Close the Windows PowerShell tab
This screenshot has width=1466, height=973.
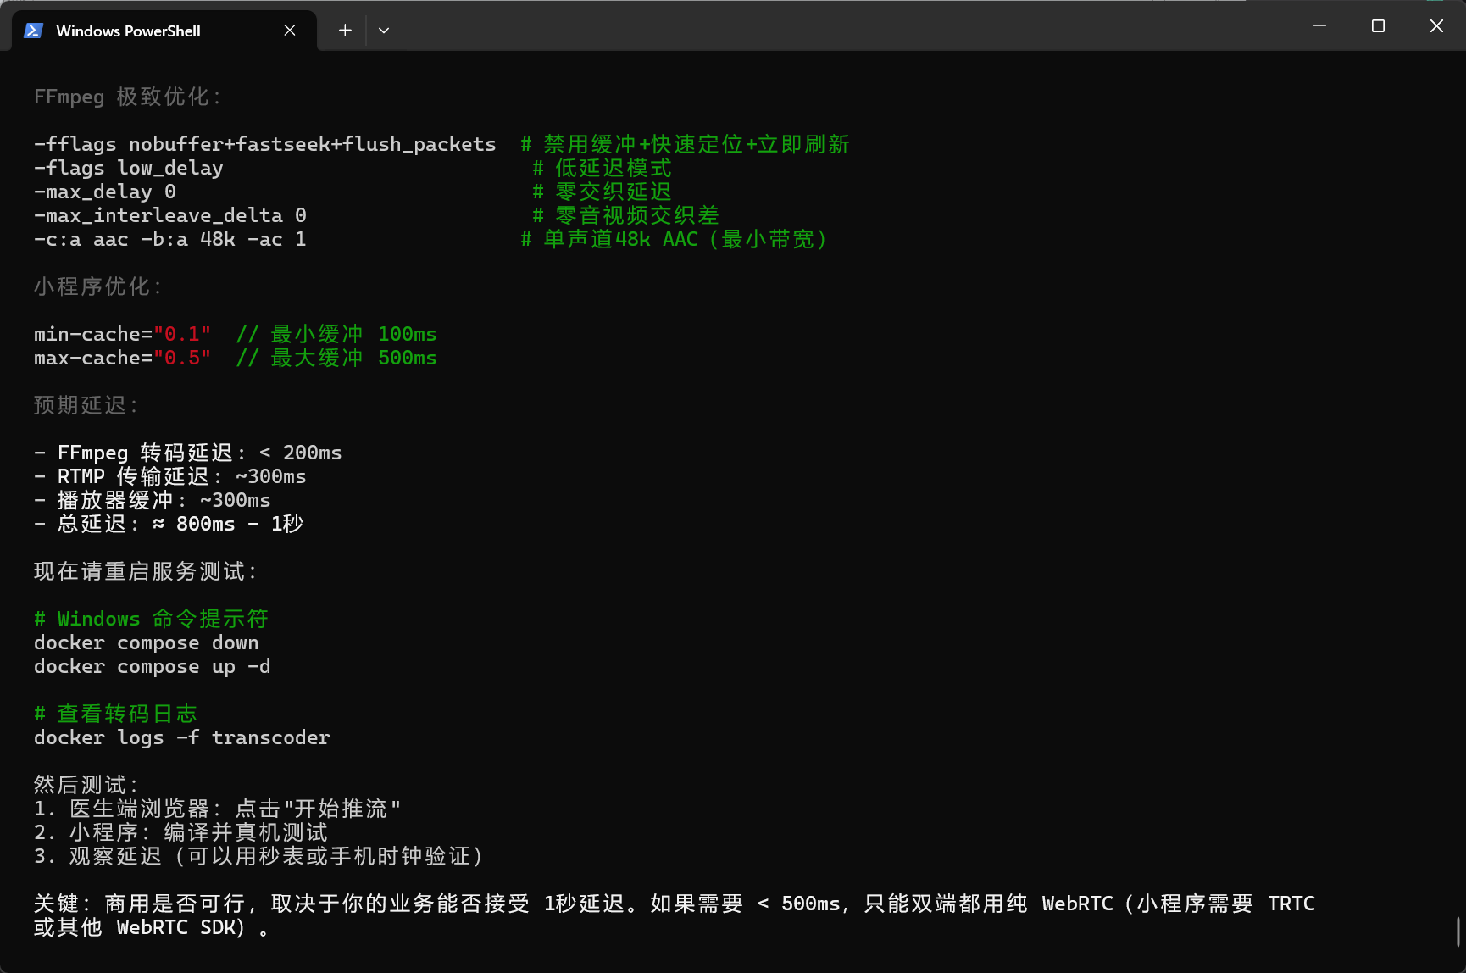tap(290, 31)
